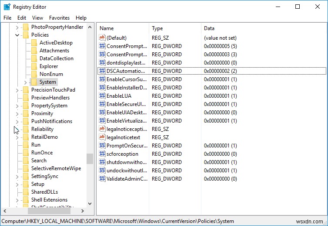Sort values by the Type column header
The image size is (328, 226).
coord(175,28)
